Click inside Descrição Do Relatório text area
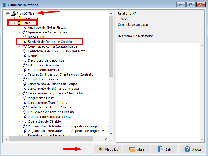Viewport: 208px width, 156px height. [x=158, y=92]
